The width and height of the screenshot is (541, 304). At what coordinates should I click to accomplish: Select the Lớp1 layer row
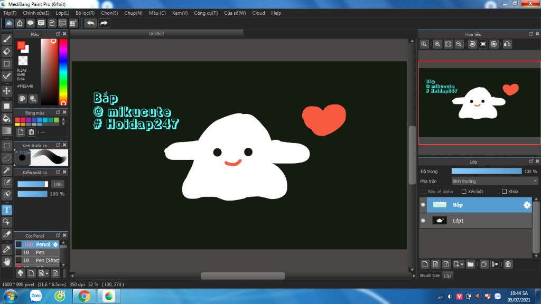coord(476,221)
